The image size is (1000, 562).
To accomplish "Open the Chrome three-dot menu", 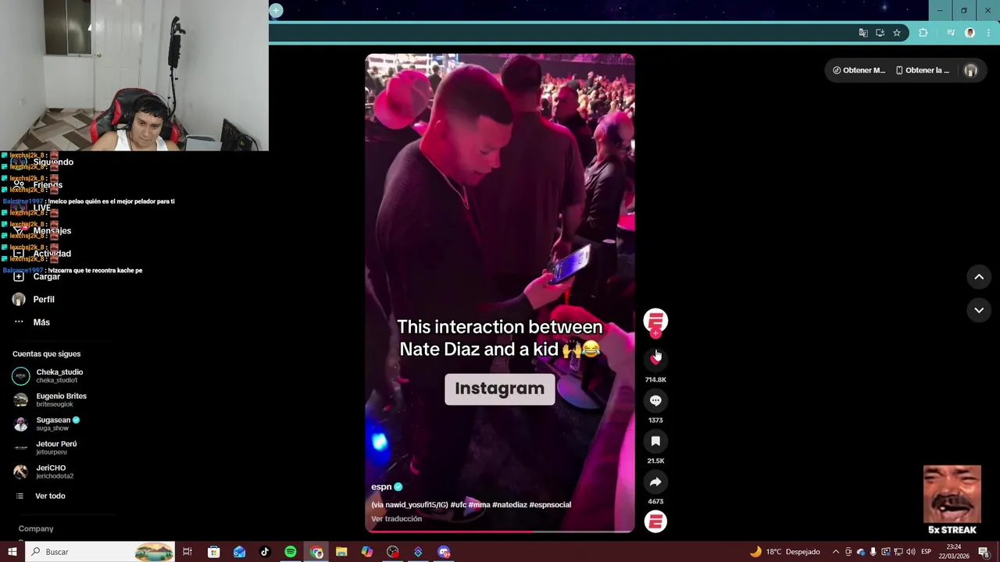I will tap(989, 33).
